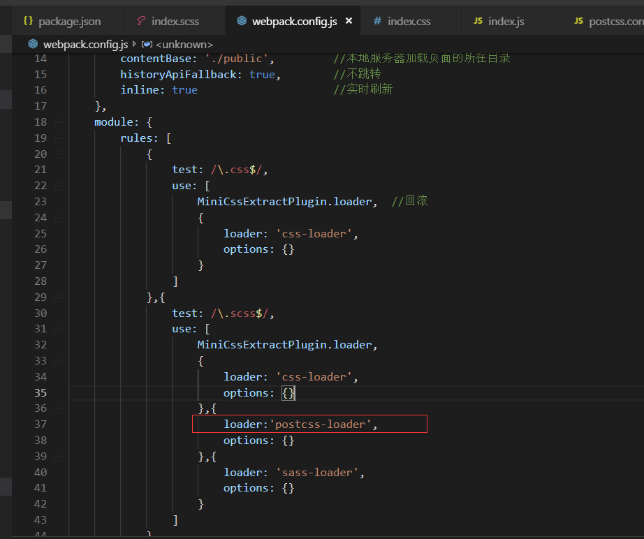644x539 pixels.
Task: Click the webpack icon in the breadcrumb bar
Action: (x=32, y=43)
